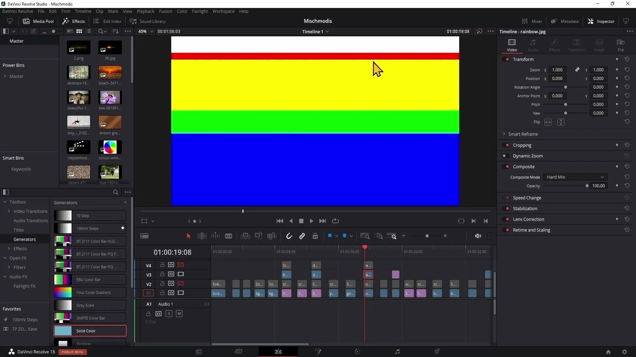Expand Video Transitions in Toolbox
636x357 pixels.
[x=9, y=211]
